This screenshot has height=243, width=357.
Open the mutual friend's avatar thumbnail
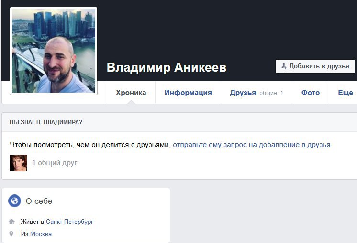coord(19,163)
